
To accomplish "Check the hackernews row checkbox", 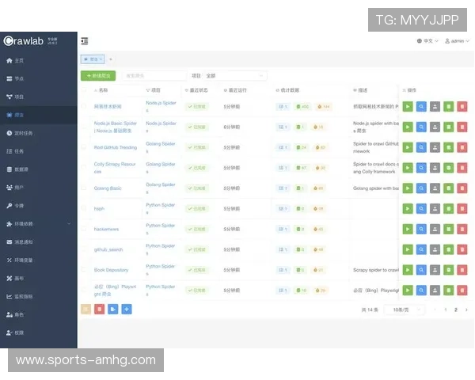I will pos(84,229).
